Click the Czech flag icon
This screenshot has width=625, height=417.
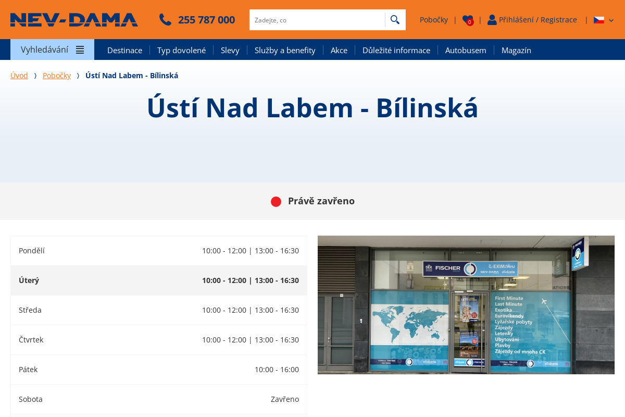[x=599, y=20]
